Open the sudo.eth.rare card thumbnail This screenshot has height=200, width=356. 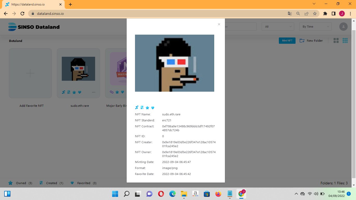pos(78,69)
